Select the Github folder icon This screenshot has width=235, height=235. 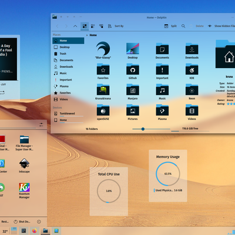click(x=133, y=69)
